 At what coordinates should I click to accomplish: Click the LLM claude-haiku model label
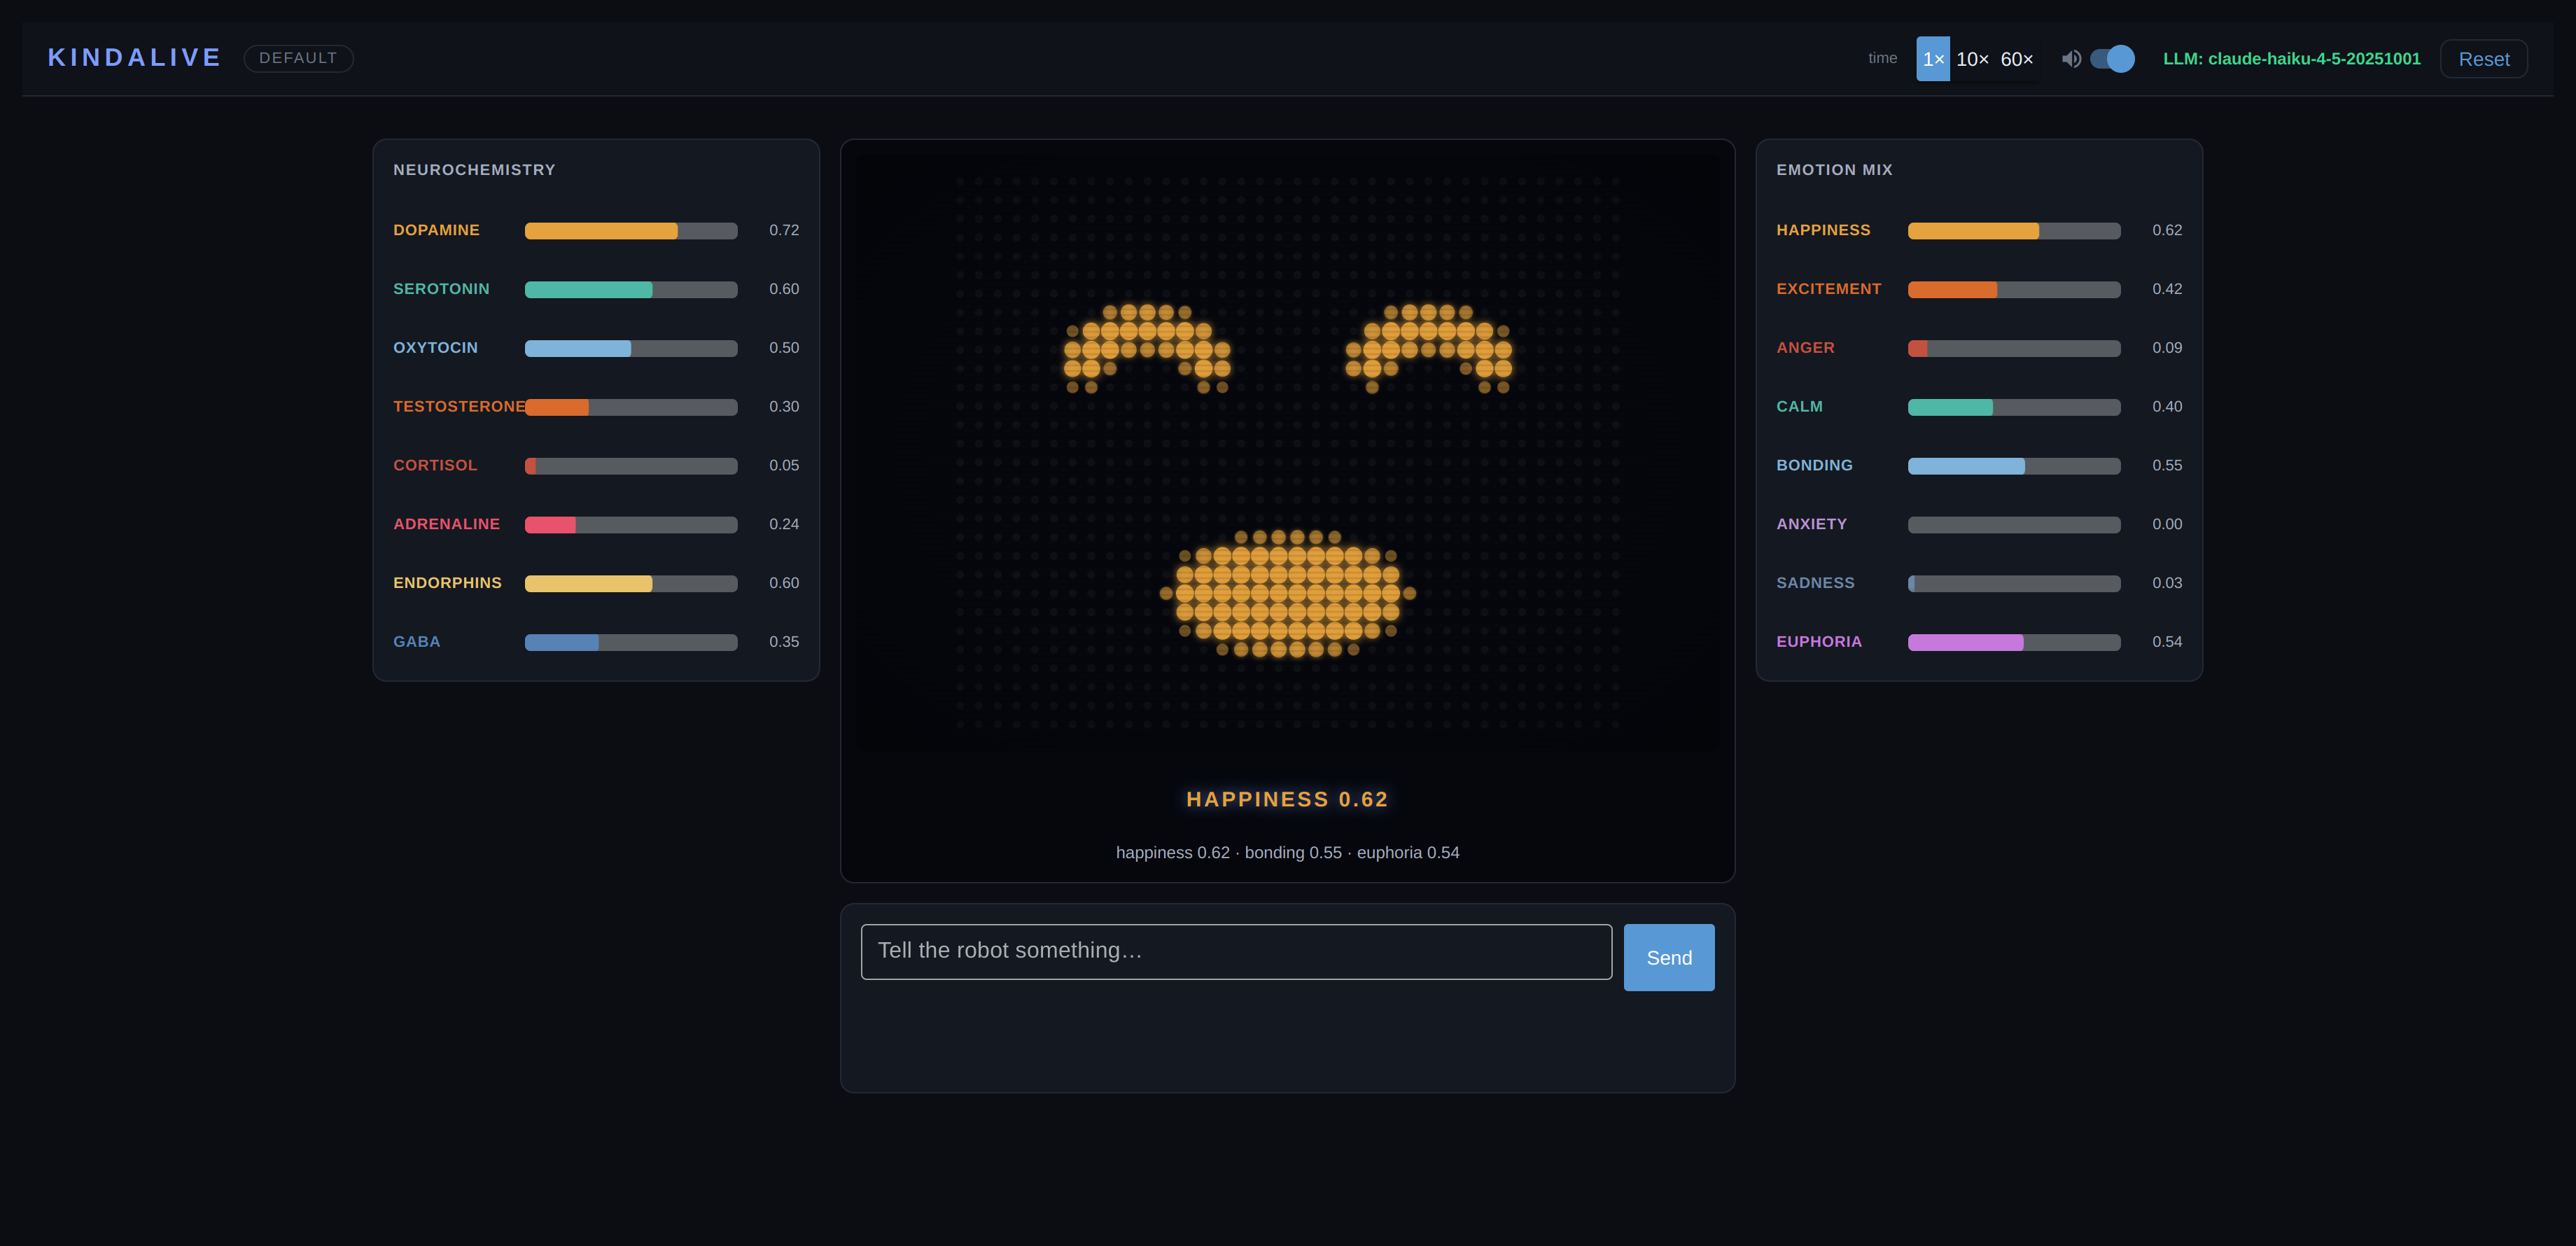pyautogui.click(x=2292, y=59)
